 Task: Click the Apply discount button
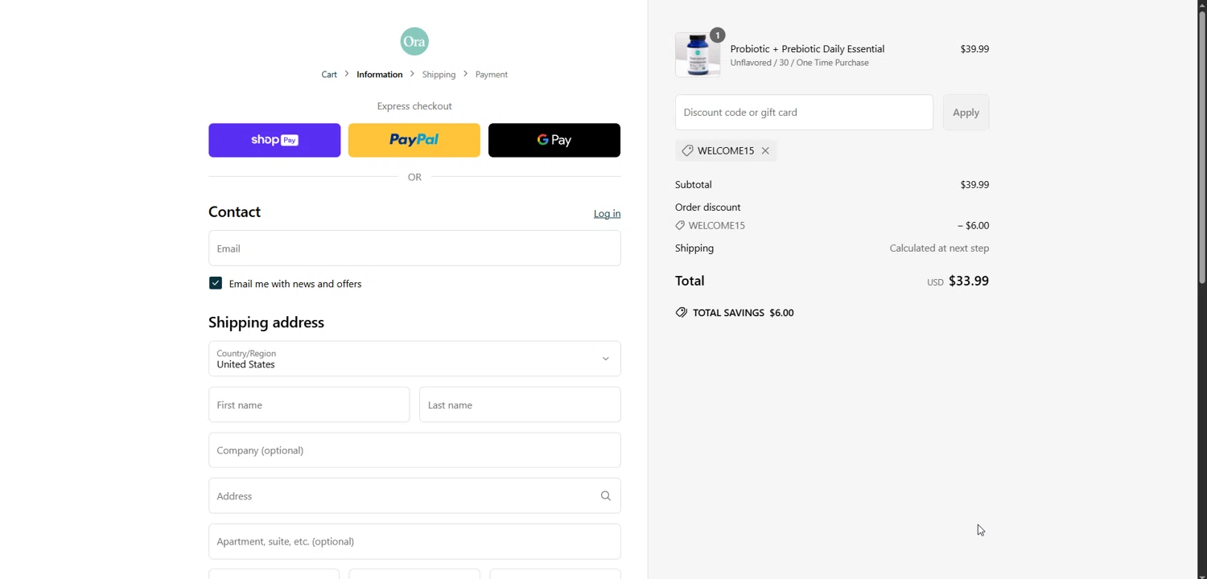(966, 113)
